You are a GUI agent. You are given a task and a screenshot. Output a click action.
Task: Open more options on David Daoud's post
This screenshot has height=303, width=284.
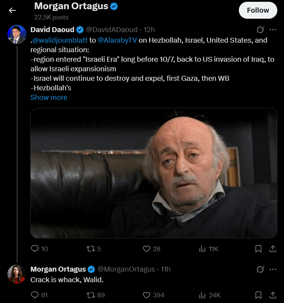click(273, 30)
